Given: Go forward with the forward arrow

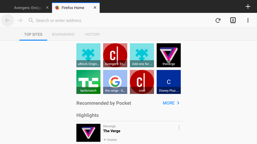Looking at the screenshot, I should pos(20,20).
